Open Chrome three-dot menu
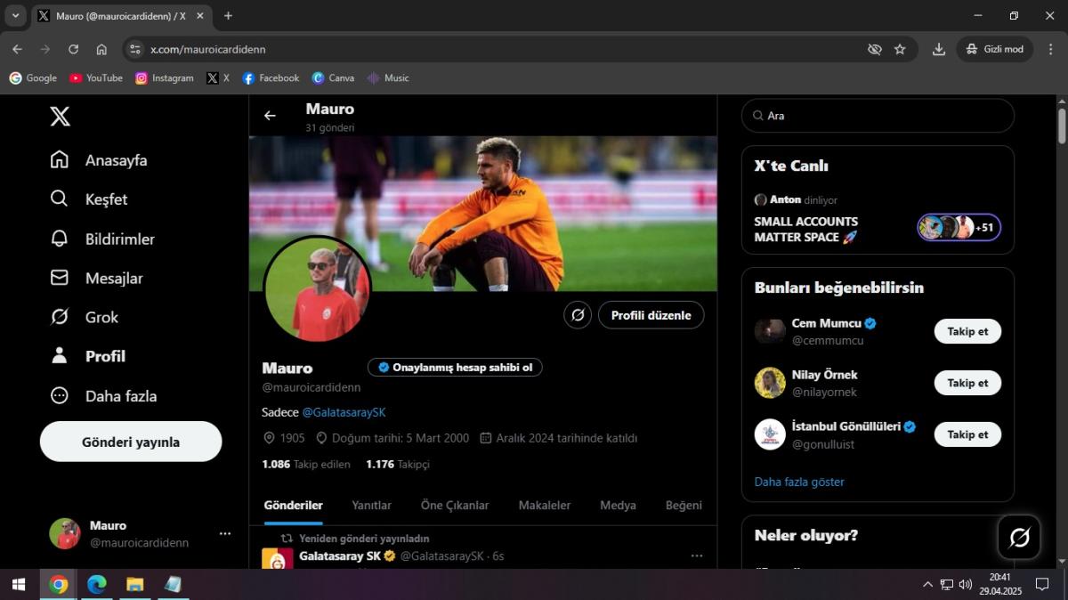 pos(1050,49)
